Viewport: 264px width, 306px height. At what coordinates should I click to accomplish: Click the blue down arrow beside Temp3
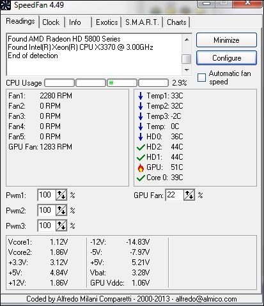tap(141, 116)
